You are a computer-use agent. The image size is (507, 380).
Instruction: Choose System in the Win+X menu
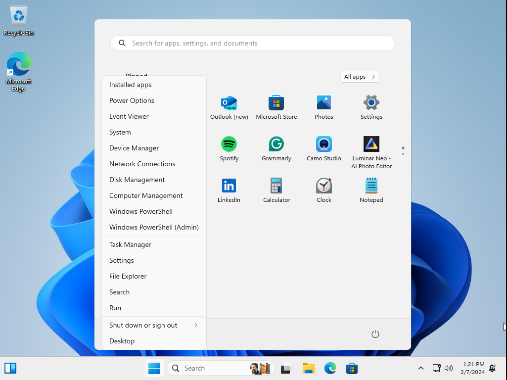pos(154,132)
